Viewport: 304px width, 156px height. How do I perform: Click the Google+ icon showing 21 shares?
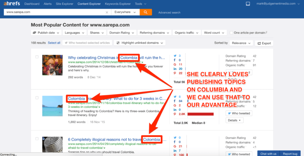click(175, 146)
